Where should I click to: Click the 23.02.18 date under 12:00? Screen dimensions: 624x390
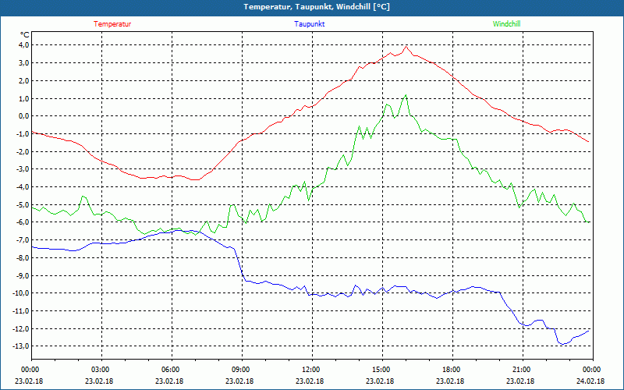tap(310, 381)
